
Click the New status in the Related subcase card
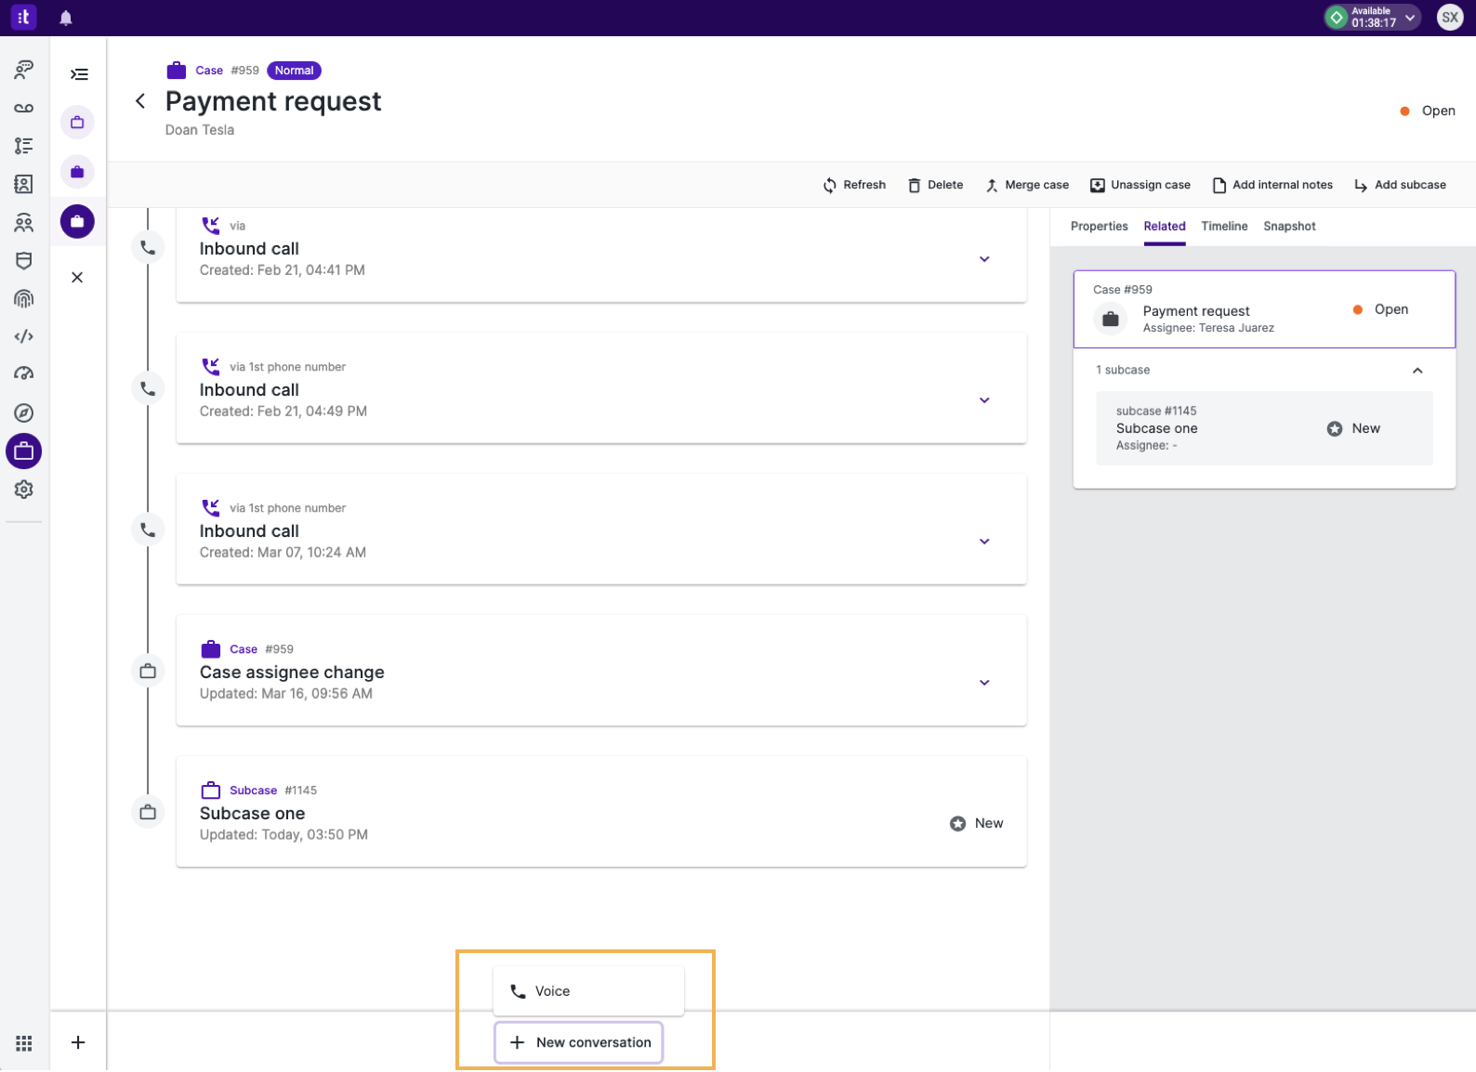coord(1353,428)
